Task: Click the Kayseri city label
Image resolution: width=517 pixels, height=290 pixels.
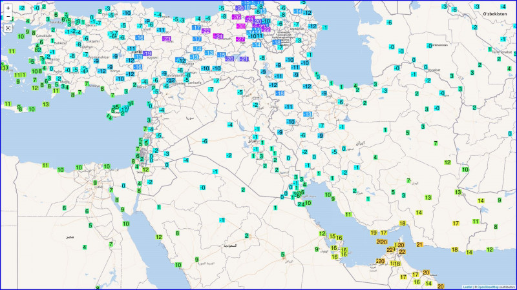Action: click(x=153, y=58)
